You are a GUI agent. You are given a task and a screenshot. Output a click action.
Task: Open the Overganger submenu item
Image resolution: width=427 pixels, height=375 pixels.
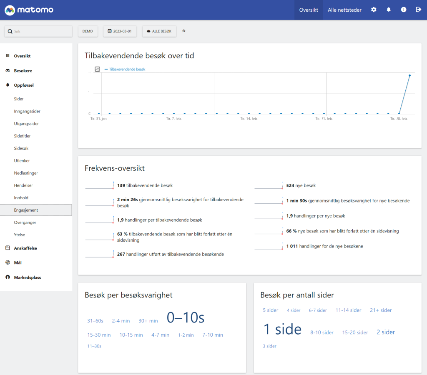[25, 222]
